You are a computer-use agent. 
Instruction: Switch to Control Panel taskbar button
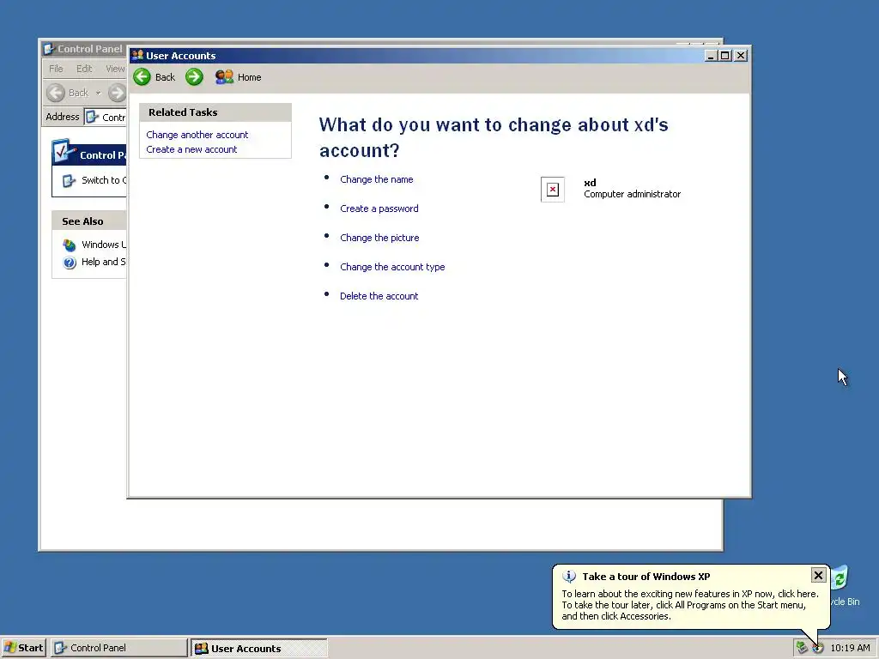118,648
